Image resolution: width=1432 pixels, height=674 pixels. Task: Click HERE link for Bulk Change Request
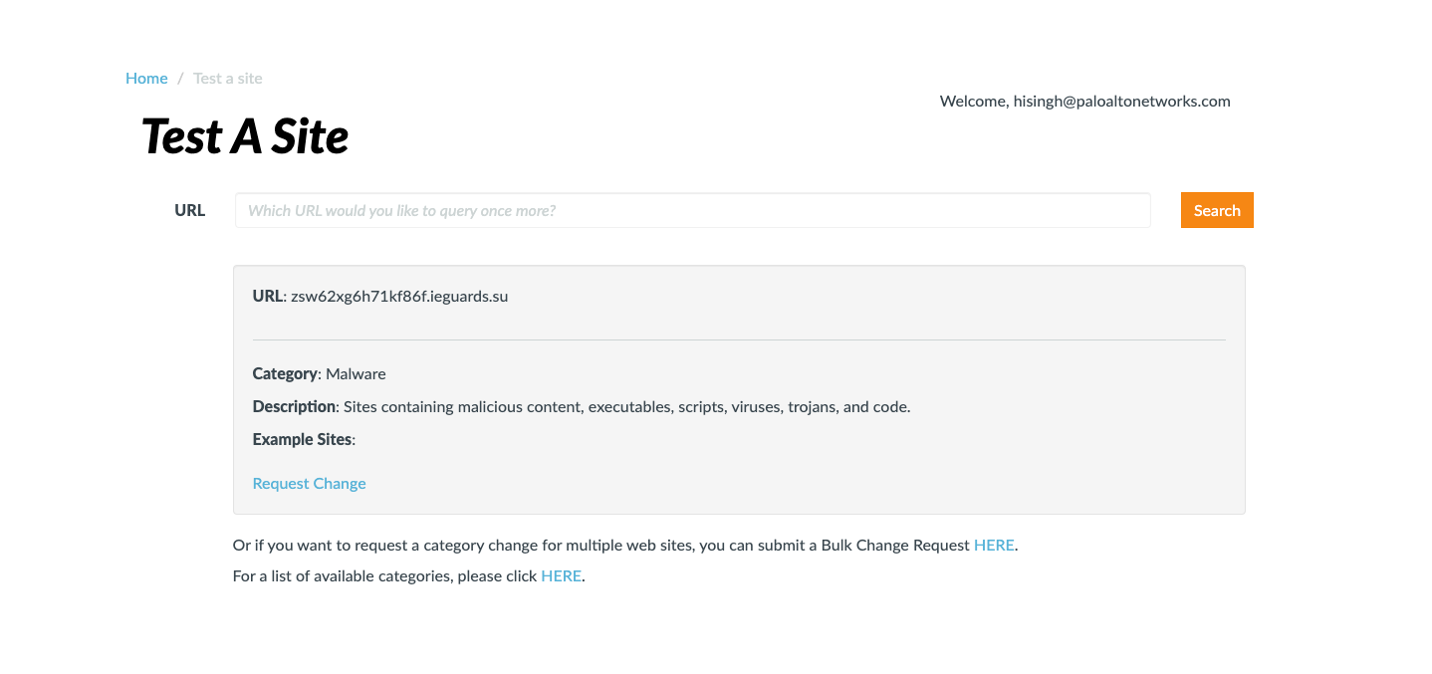point(994,545)
